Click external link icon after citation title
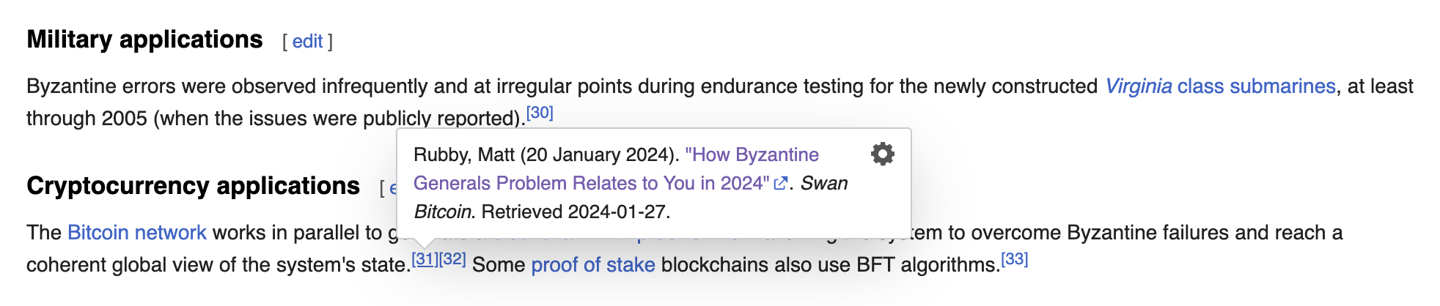 (781, 184)
